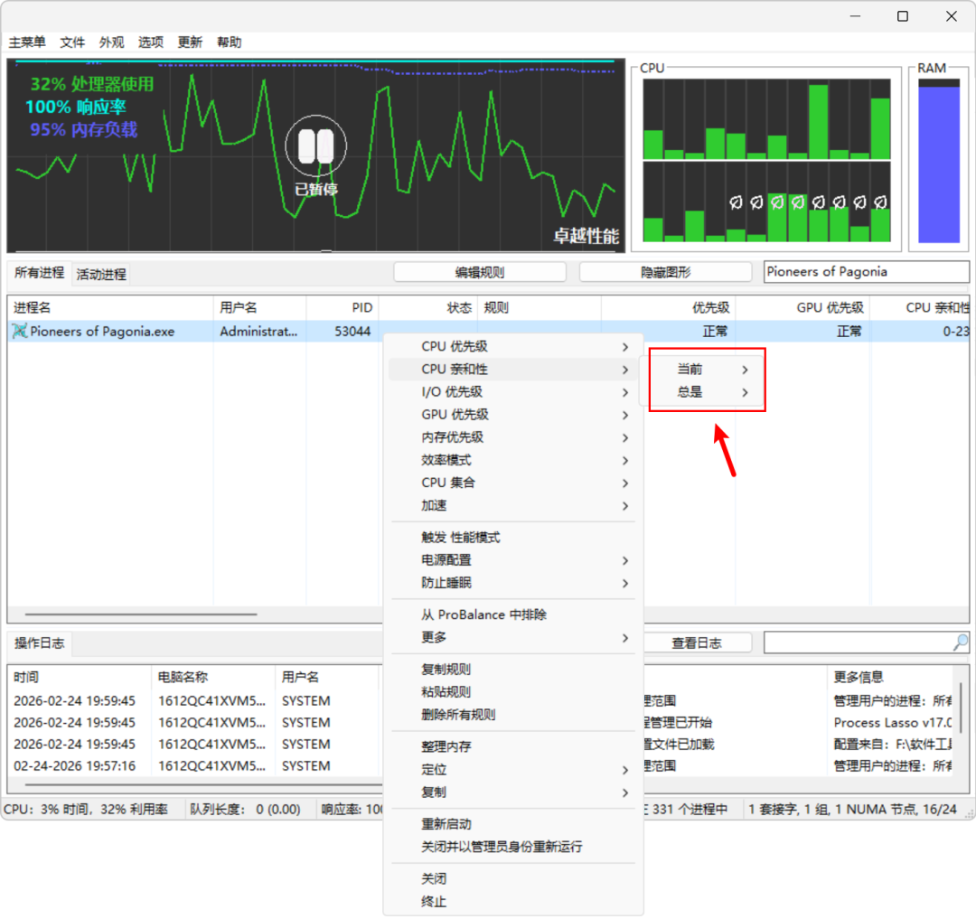This screenshot has width=976, height=919.
Task: Choose 重新启动 for the process
Action: click(513, 824)
